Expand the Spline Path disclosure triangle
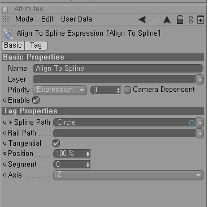This screenshot has width=208, height=207. (11, 122)
